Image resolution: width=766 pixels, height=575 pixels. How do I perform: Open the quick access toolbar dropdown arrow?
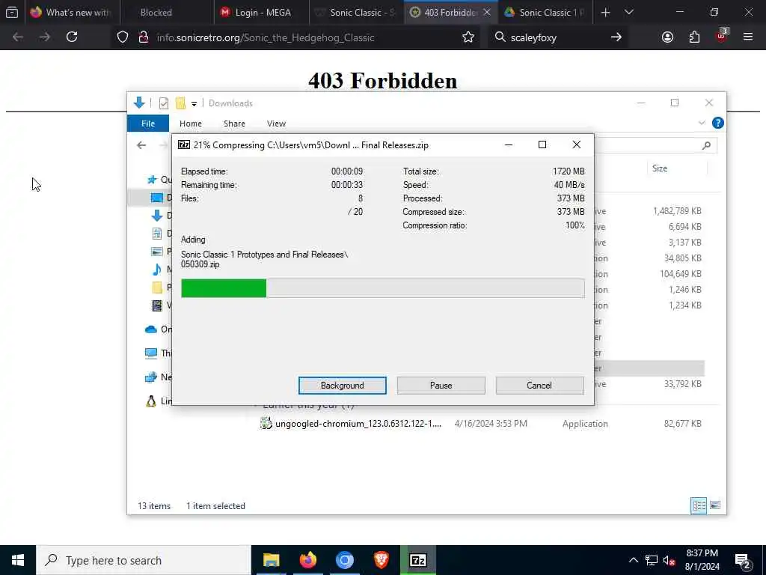click(194, 103)
